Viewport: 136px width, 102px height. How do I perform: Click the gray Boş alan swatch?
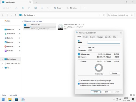[79, 57]
